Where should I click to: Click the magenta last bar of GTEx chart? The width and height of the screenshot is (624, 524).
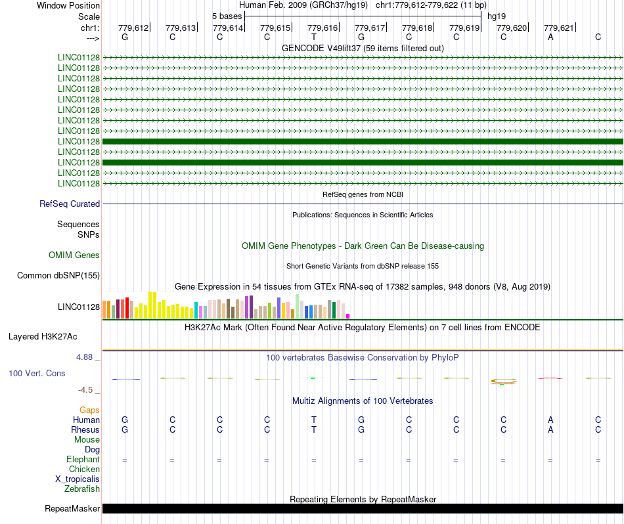coord(348,317)
